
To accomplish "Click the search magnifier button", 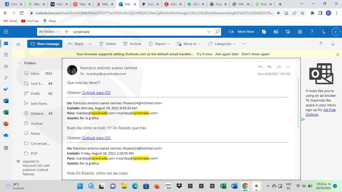I will (x=217, y=32).
